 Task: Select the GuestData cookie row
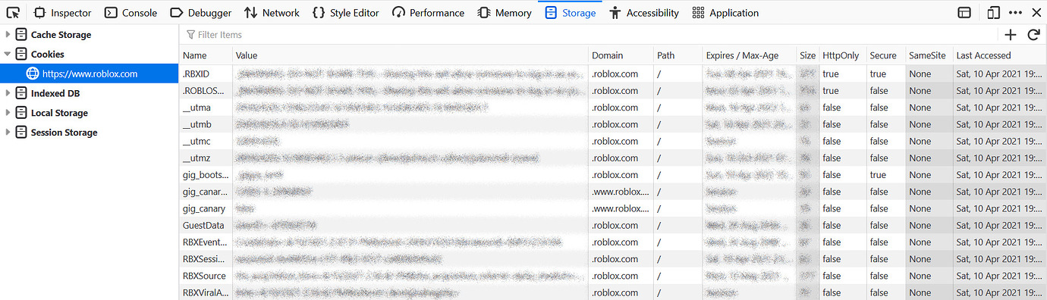tap(613, 225)
